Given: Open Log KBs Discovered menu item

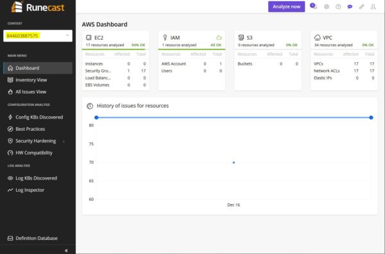Looking at the screenshot, I should point(38,178).
